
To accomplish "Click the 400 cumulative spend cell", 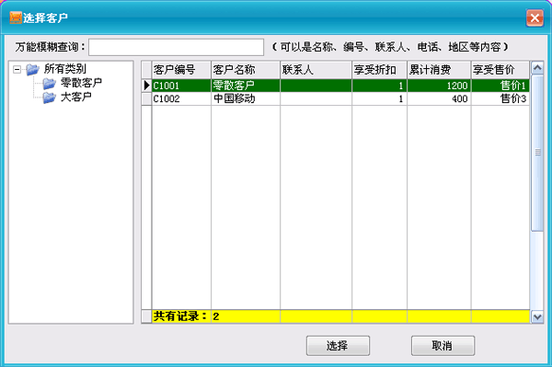I will tap(440, 98).
